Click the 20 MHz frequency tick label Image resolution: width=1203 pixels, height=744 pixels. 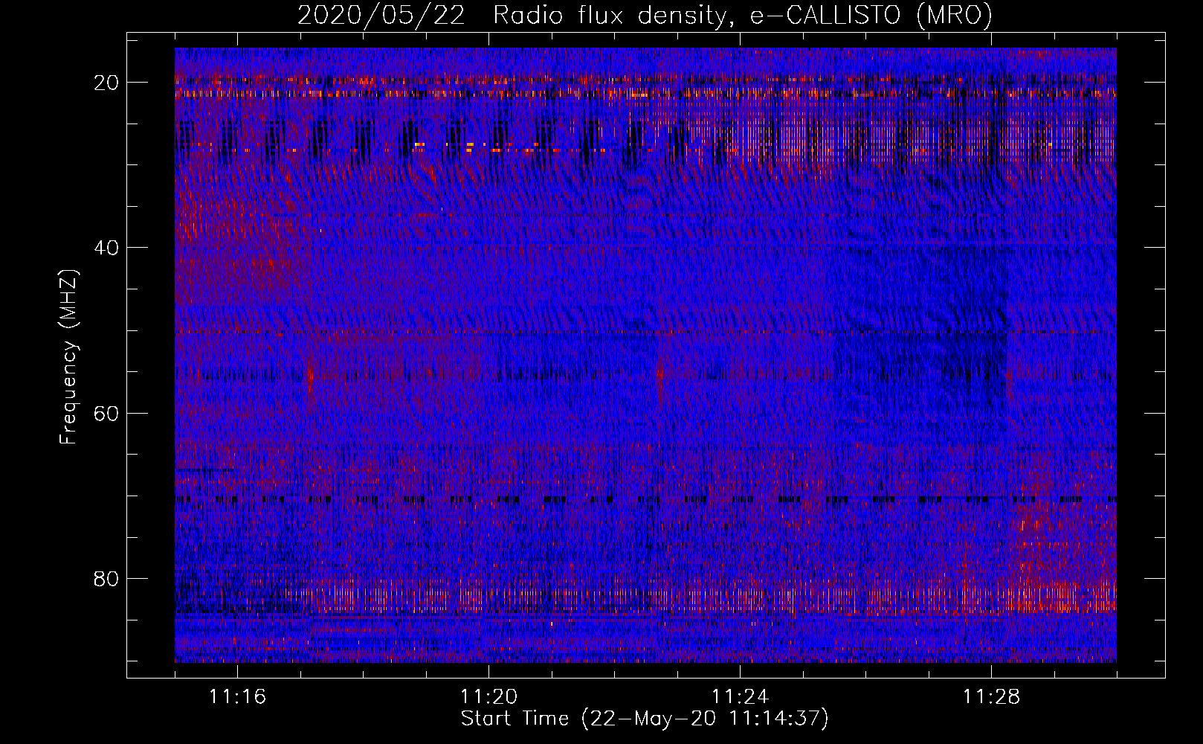(107, 83)
